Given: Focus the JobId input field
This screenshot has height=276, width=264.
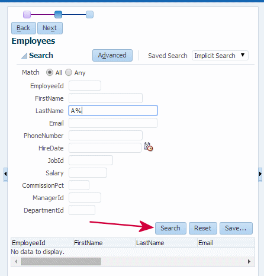Looking at the screenshot, I should pyautogui.click(x=91, y=161).
